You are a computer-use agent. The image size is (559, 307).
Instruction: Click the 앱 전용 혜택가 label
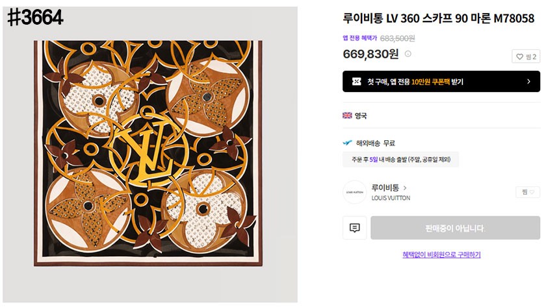click(x=359, y=38)
